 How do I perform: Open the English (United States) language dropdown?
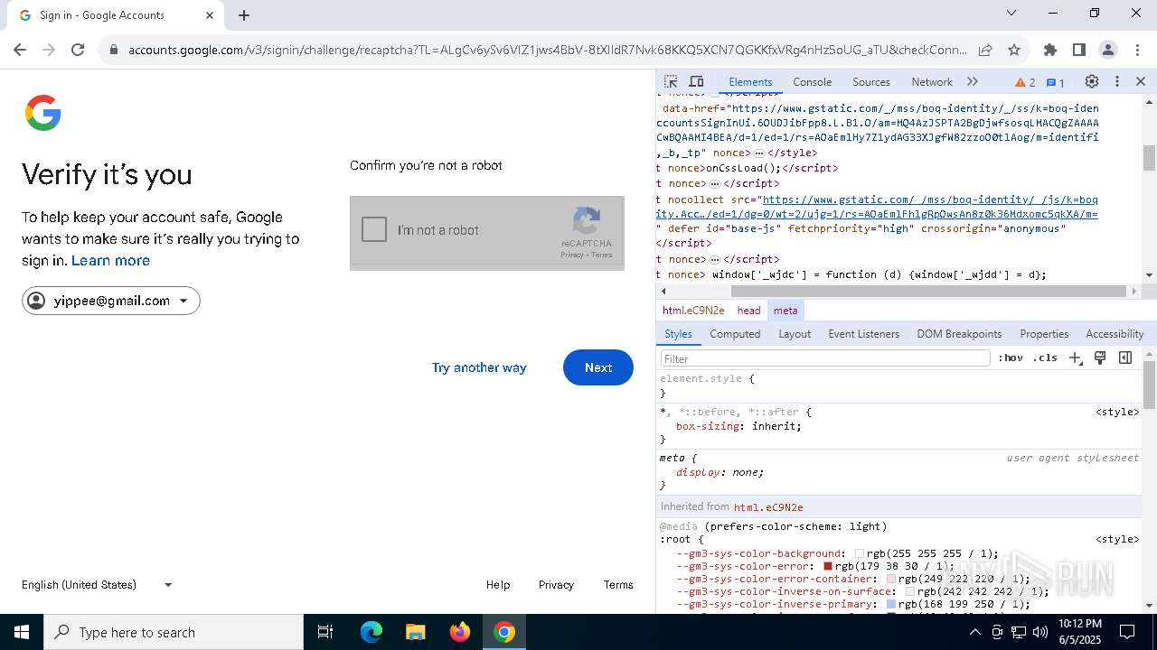pyautogui.click(x=97, y=584)
